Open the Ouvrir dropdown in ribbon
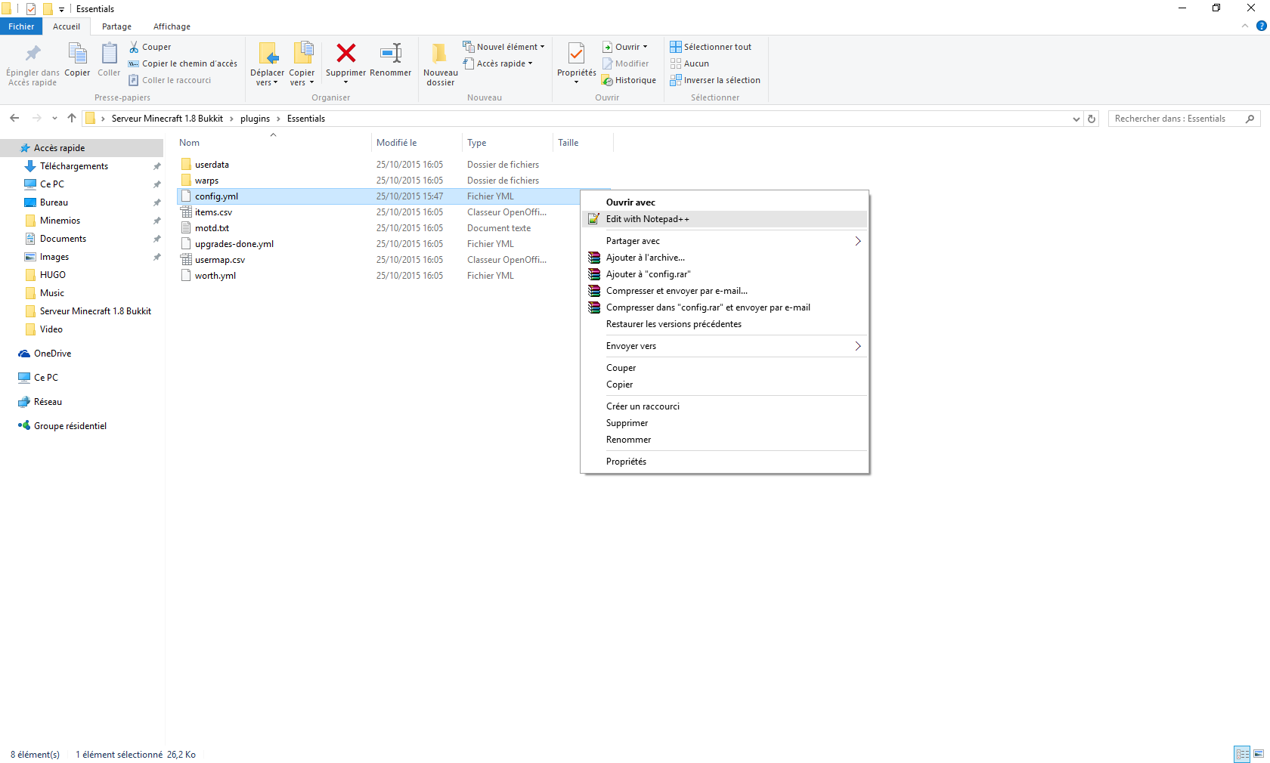The height and width of the screenshot is (763, 1270). click(625, 47)
